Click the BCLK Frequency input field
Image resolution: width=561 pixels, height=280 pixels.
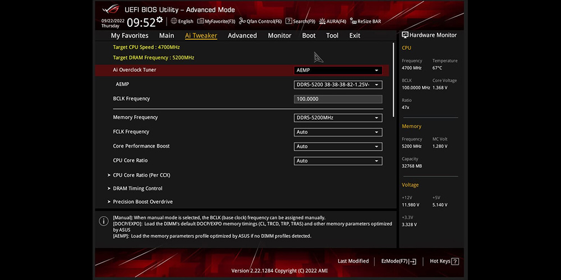(338, 99)
